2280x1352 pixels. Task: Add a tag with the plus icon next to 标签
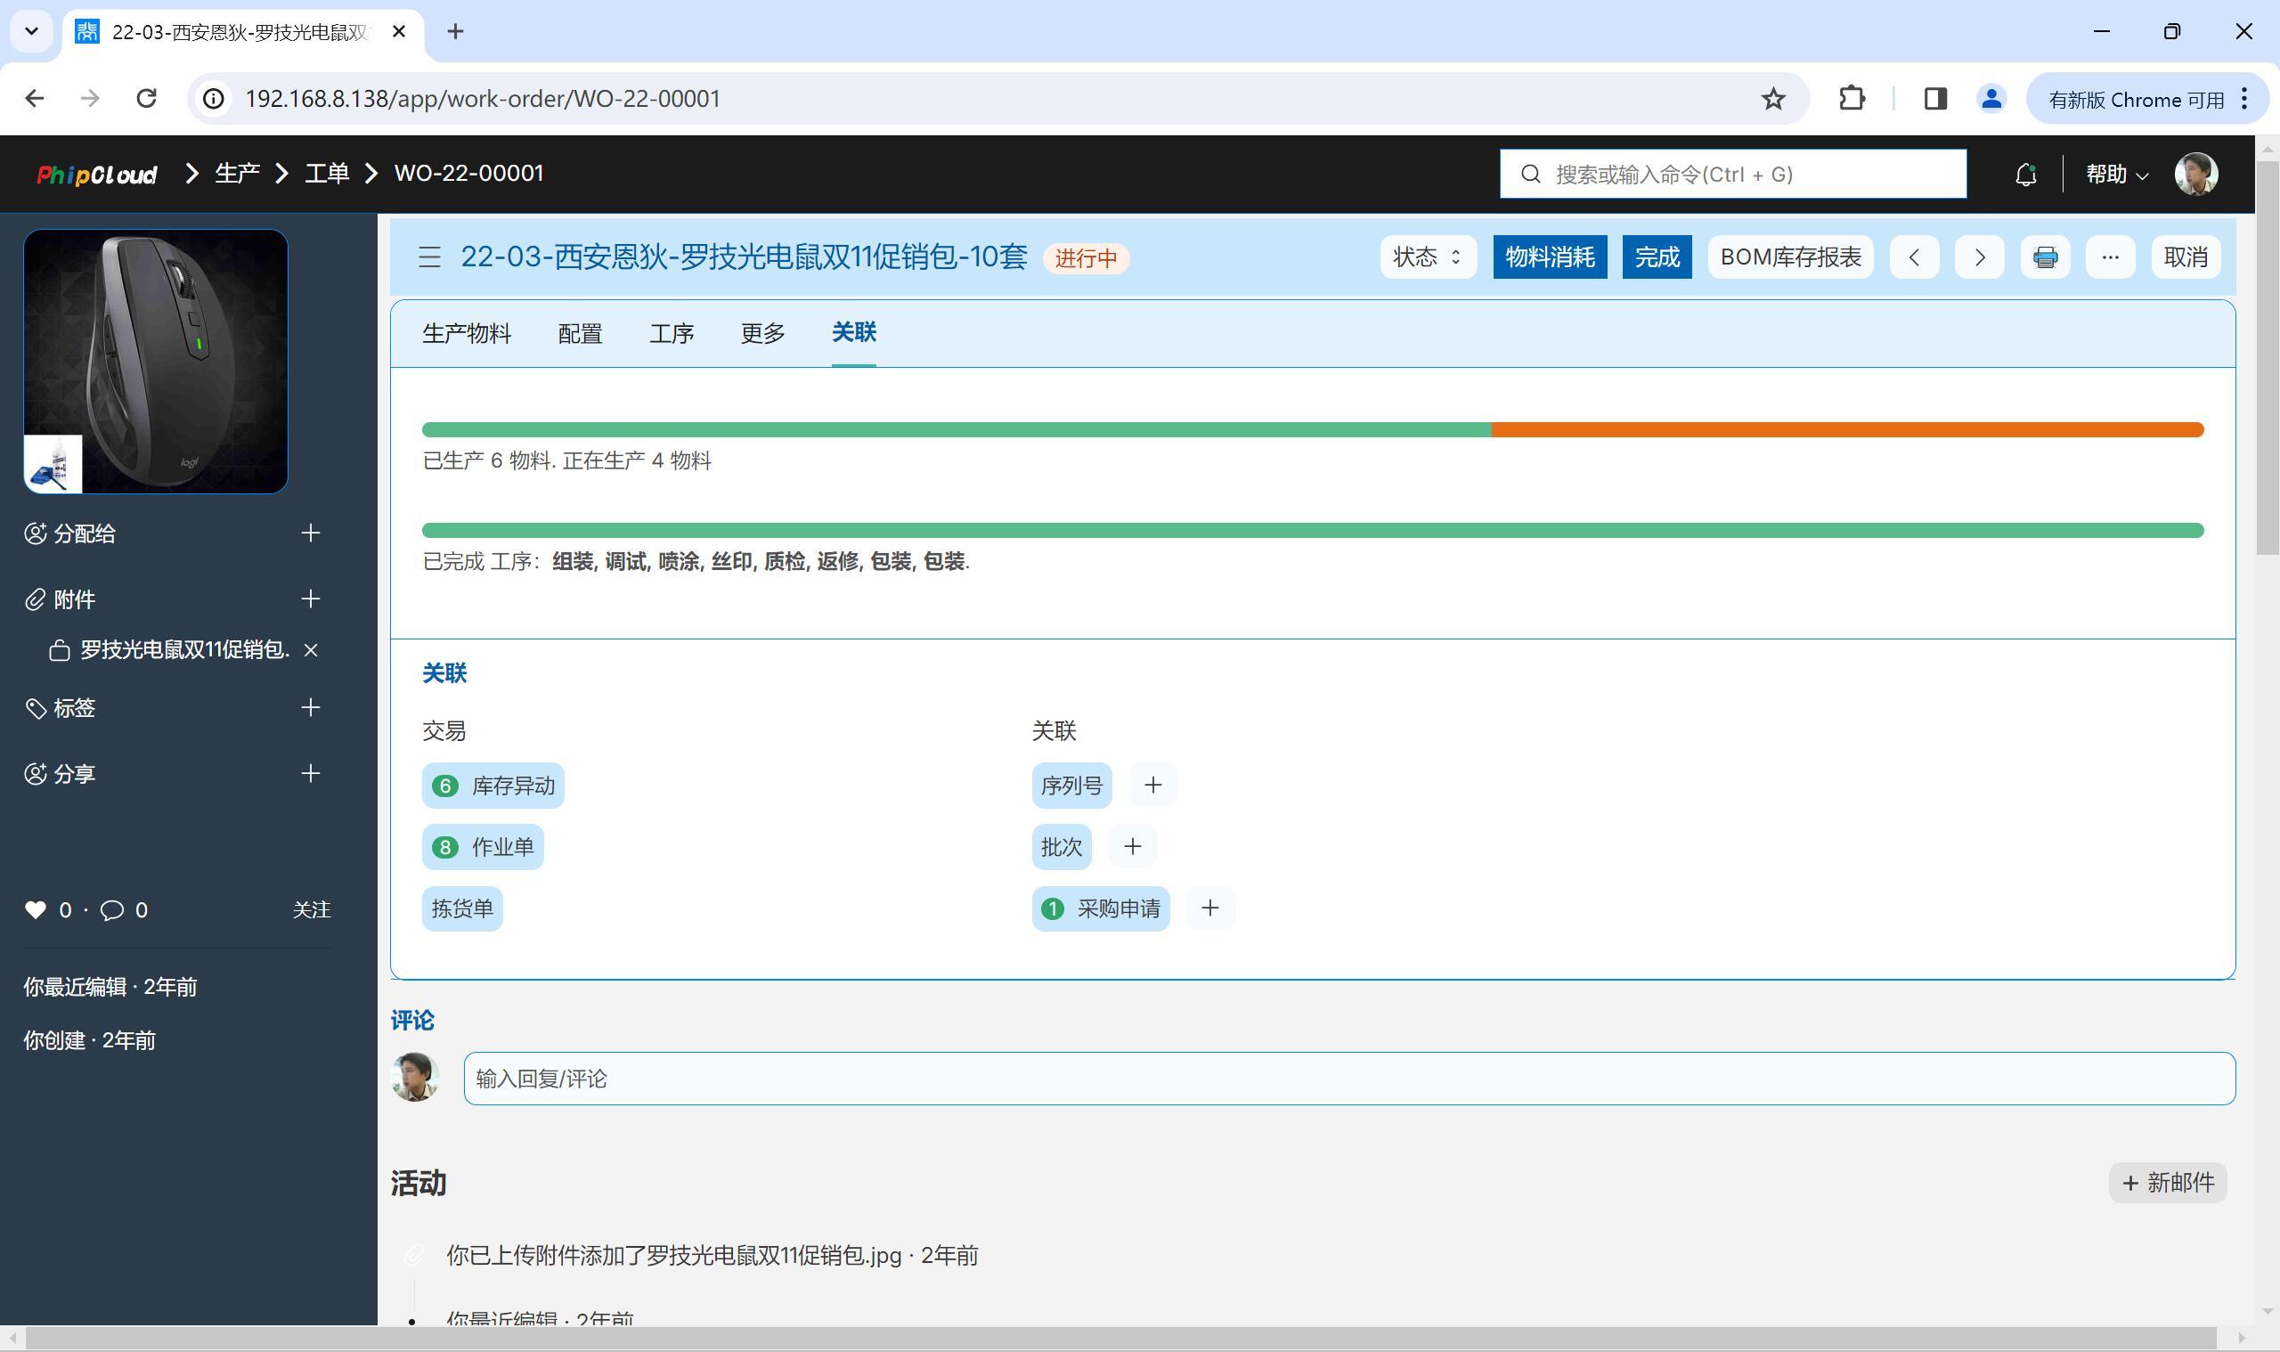click(311, 708)
